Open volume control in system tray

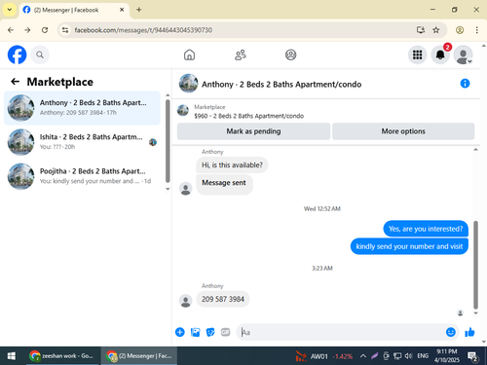(408, 356)
